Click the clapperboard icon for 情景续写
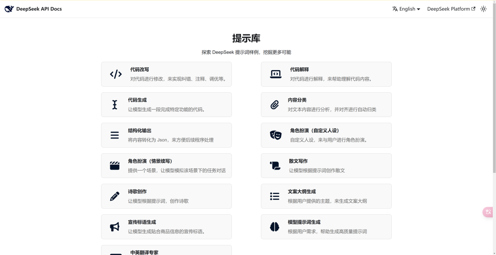496x255 pixels. tap(114, 166)
